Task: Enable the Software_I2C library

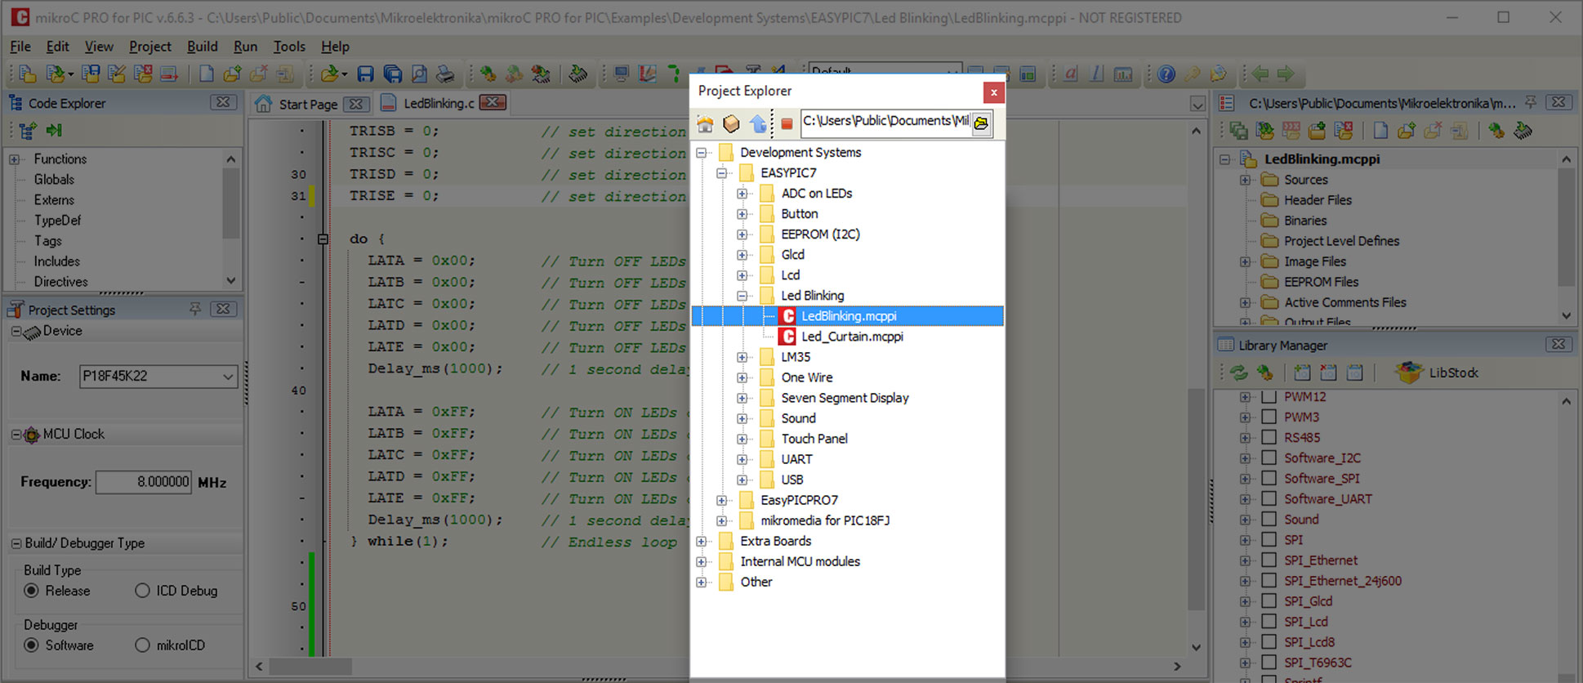Action: 1269,458
